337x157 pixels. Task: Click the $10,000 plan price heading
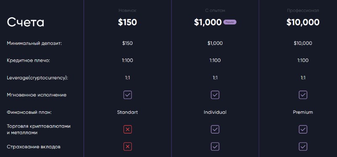click(x=303, y=22)
